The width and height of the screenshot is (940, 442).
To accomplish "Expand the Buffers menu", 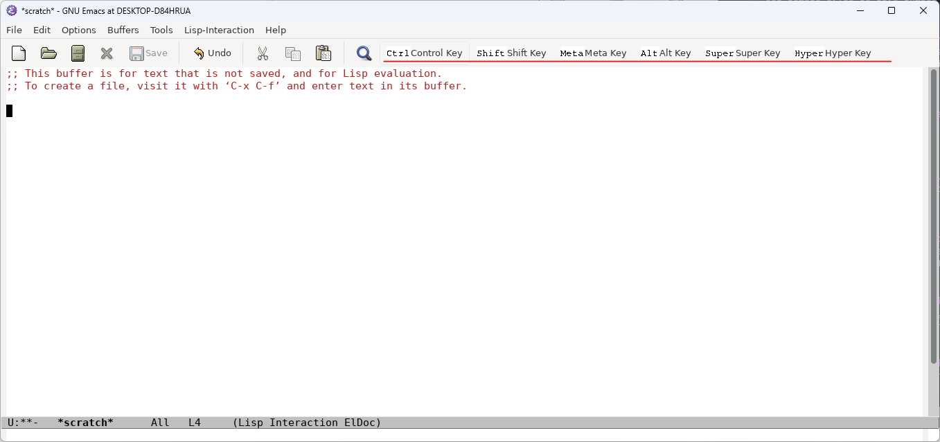I will tap(123, 30).
